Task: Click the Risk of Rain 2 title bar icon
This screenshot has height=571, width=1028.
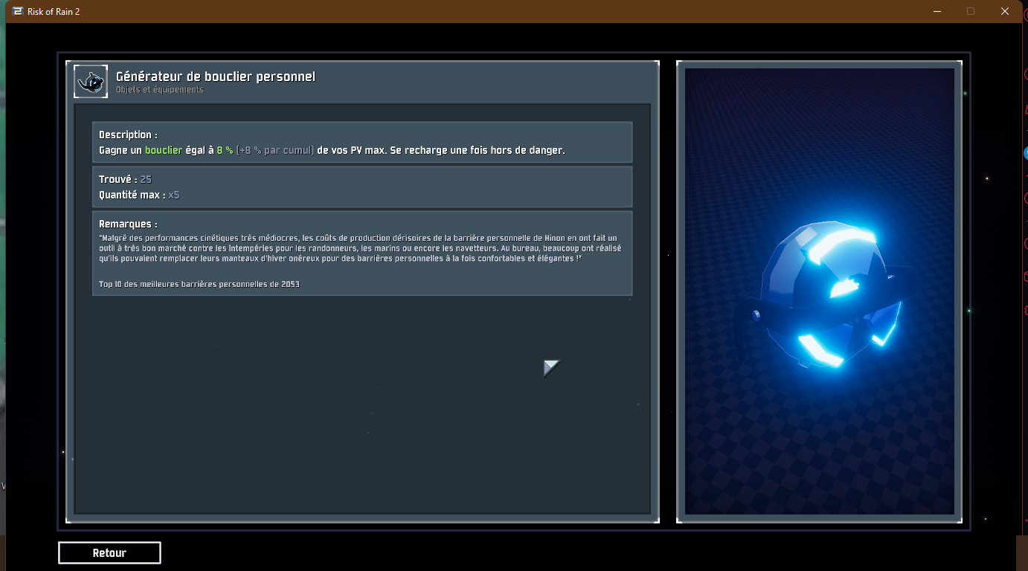Action: pyautogui.click(x=18, y=11)
